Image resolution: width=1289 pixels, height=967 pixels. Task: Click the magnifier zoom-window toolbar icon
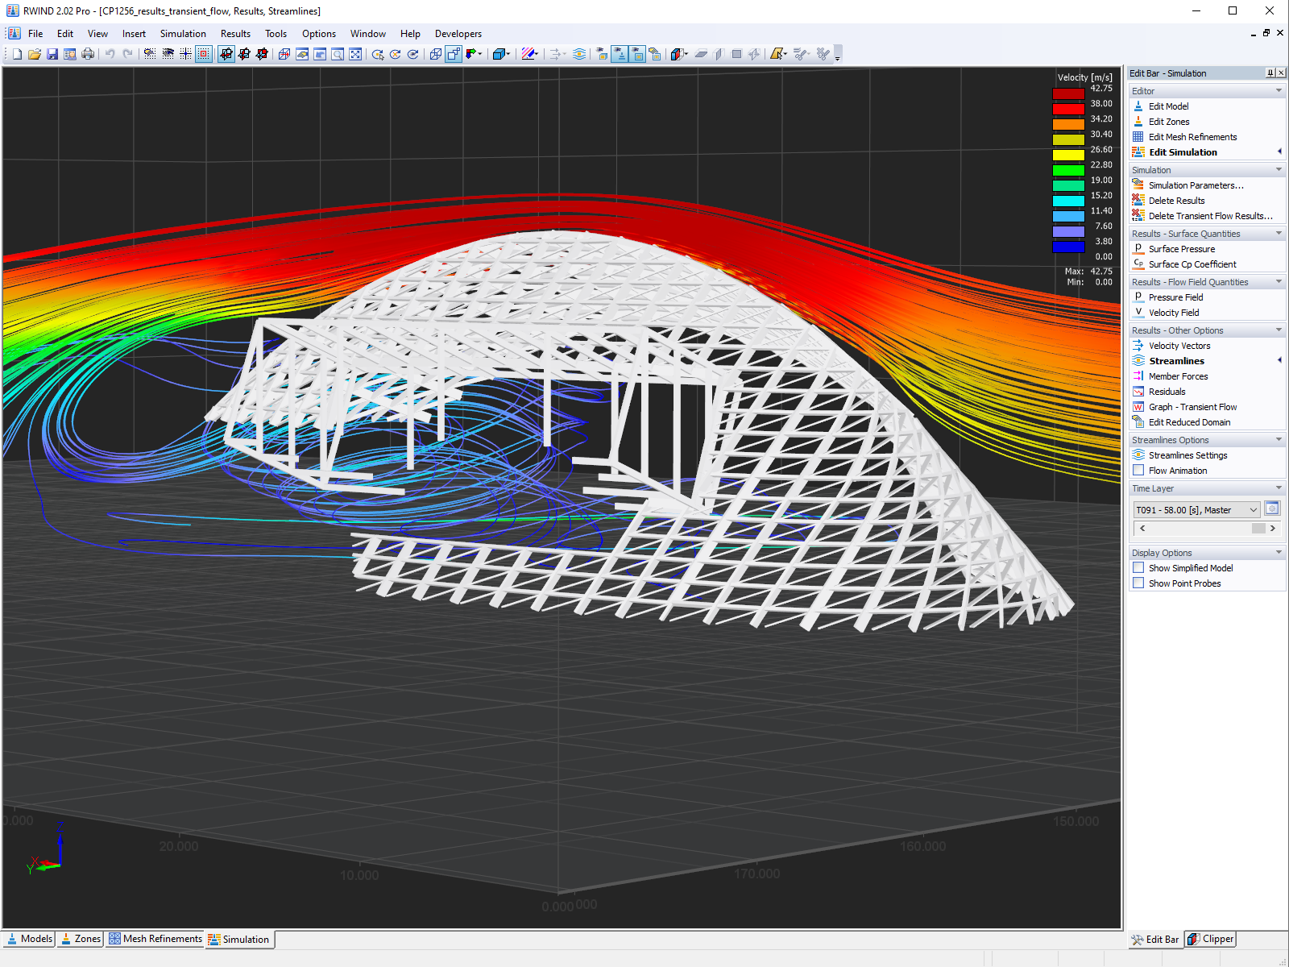pyautogui.click(x=338, y=54)
